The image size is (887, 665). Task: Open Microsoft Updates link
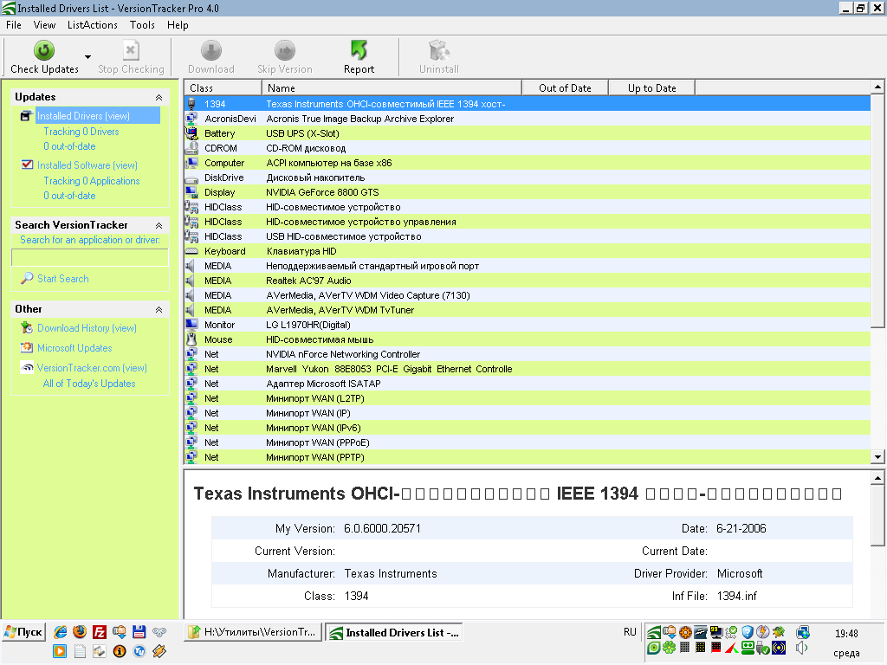coord(74,348)
